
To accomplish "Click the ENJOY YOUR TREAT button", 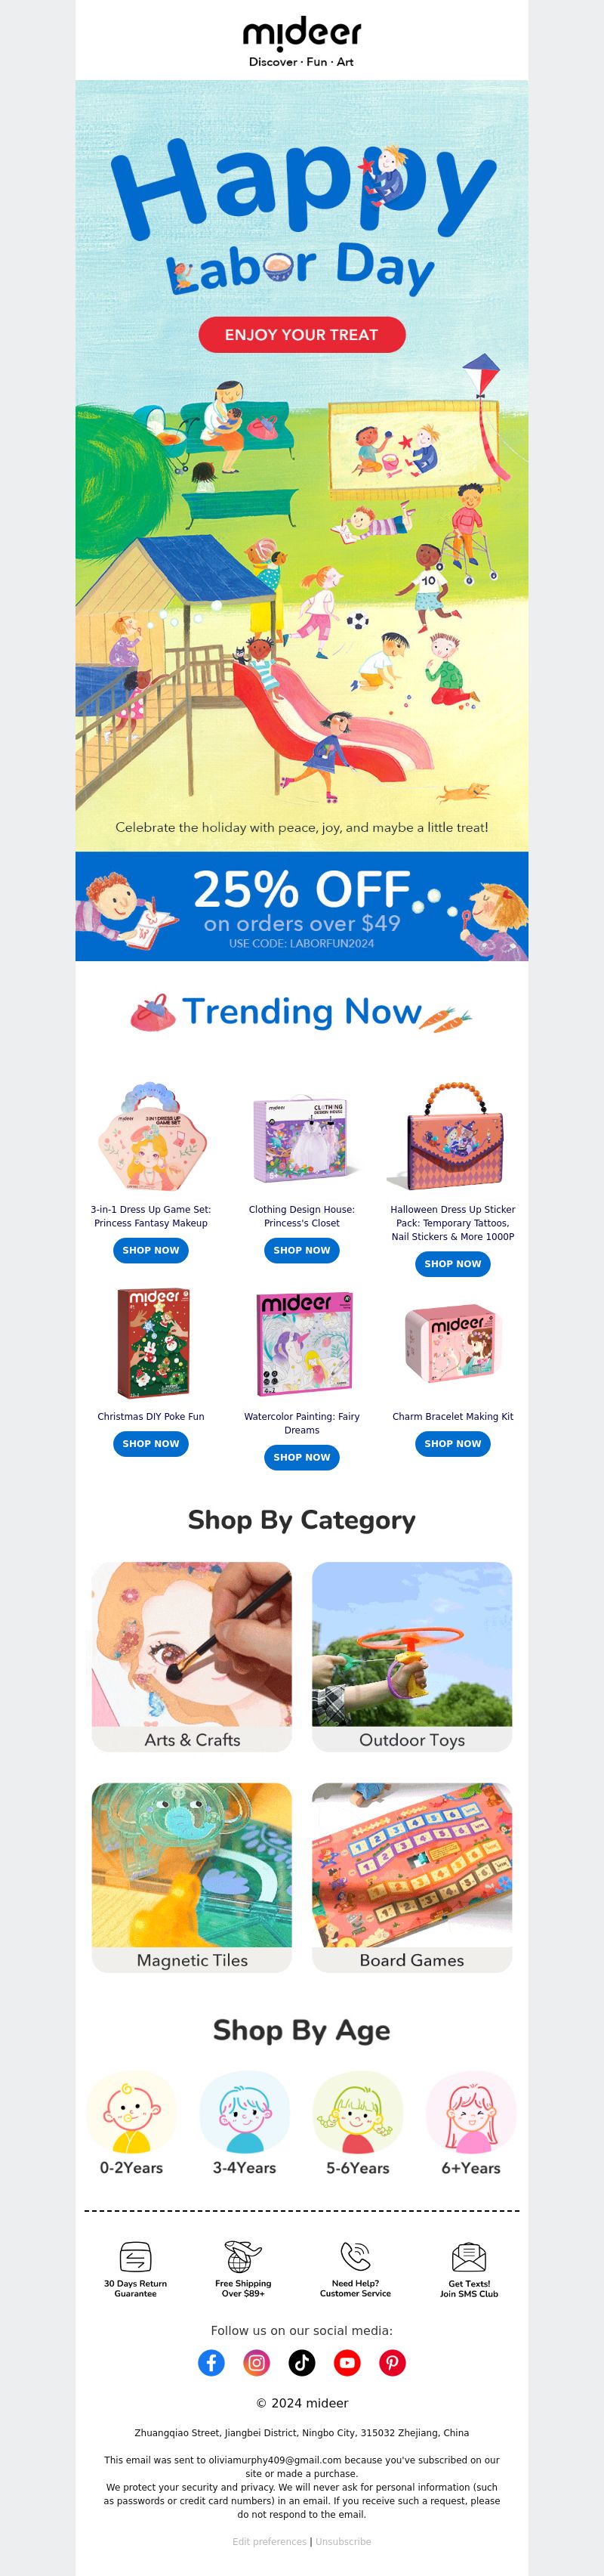I will click(301, 334).
